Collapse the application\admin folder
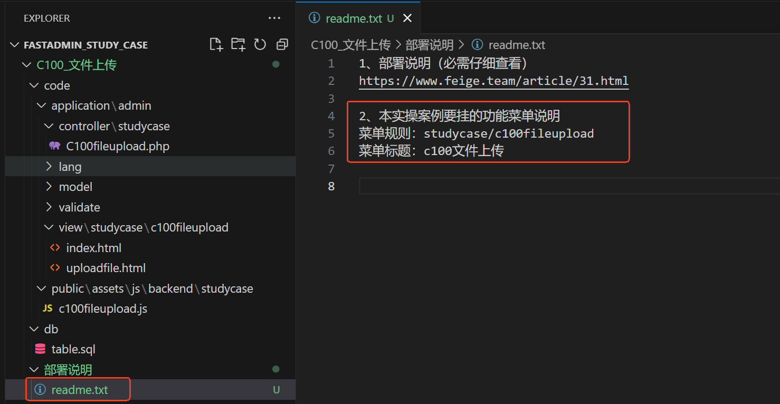This screenshot has width=780, height=404. [x=42, y=105]
